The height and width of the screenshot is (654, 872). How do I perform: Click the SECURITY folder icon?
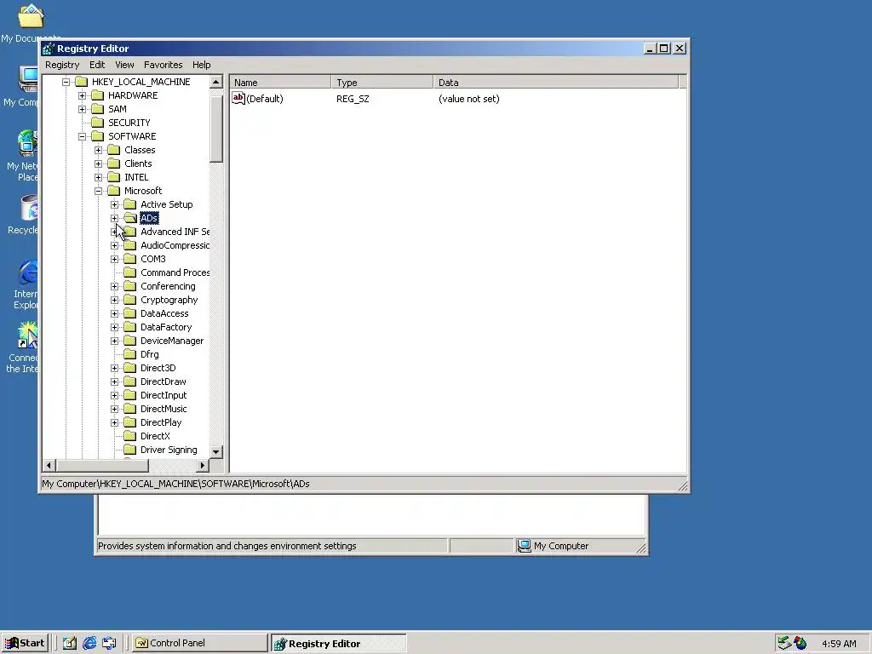97,123
